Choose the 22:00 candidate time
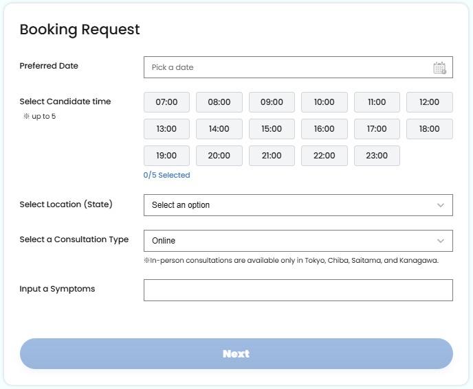The image size is (473, 389). 324,156
